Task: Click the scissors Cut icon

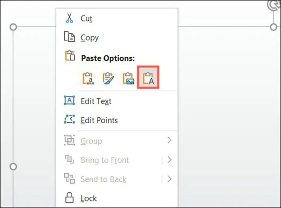Action: [x=69, y=18]
